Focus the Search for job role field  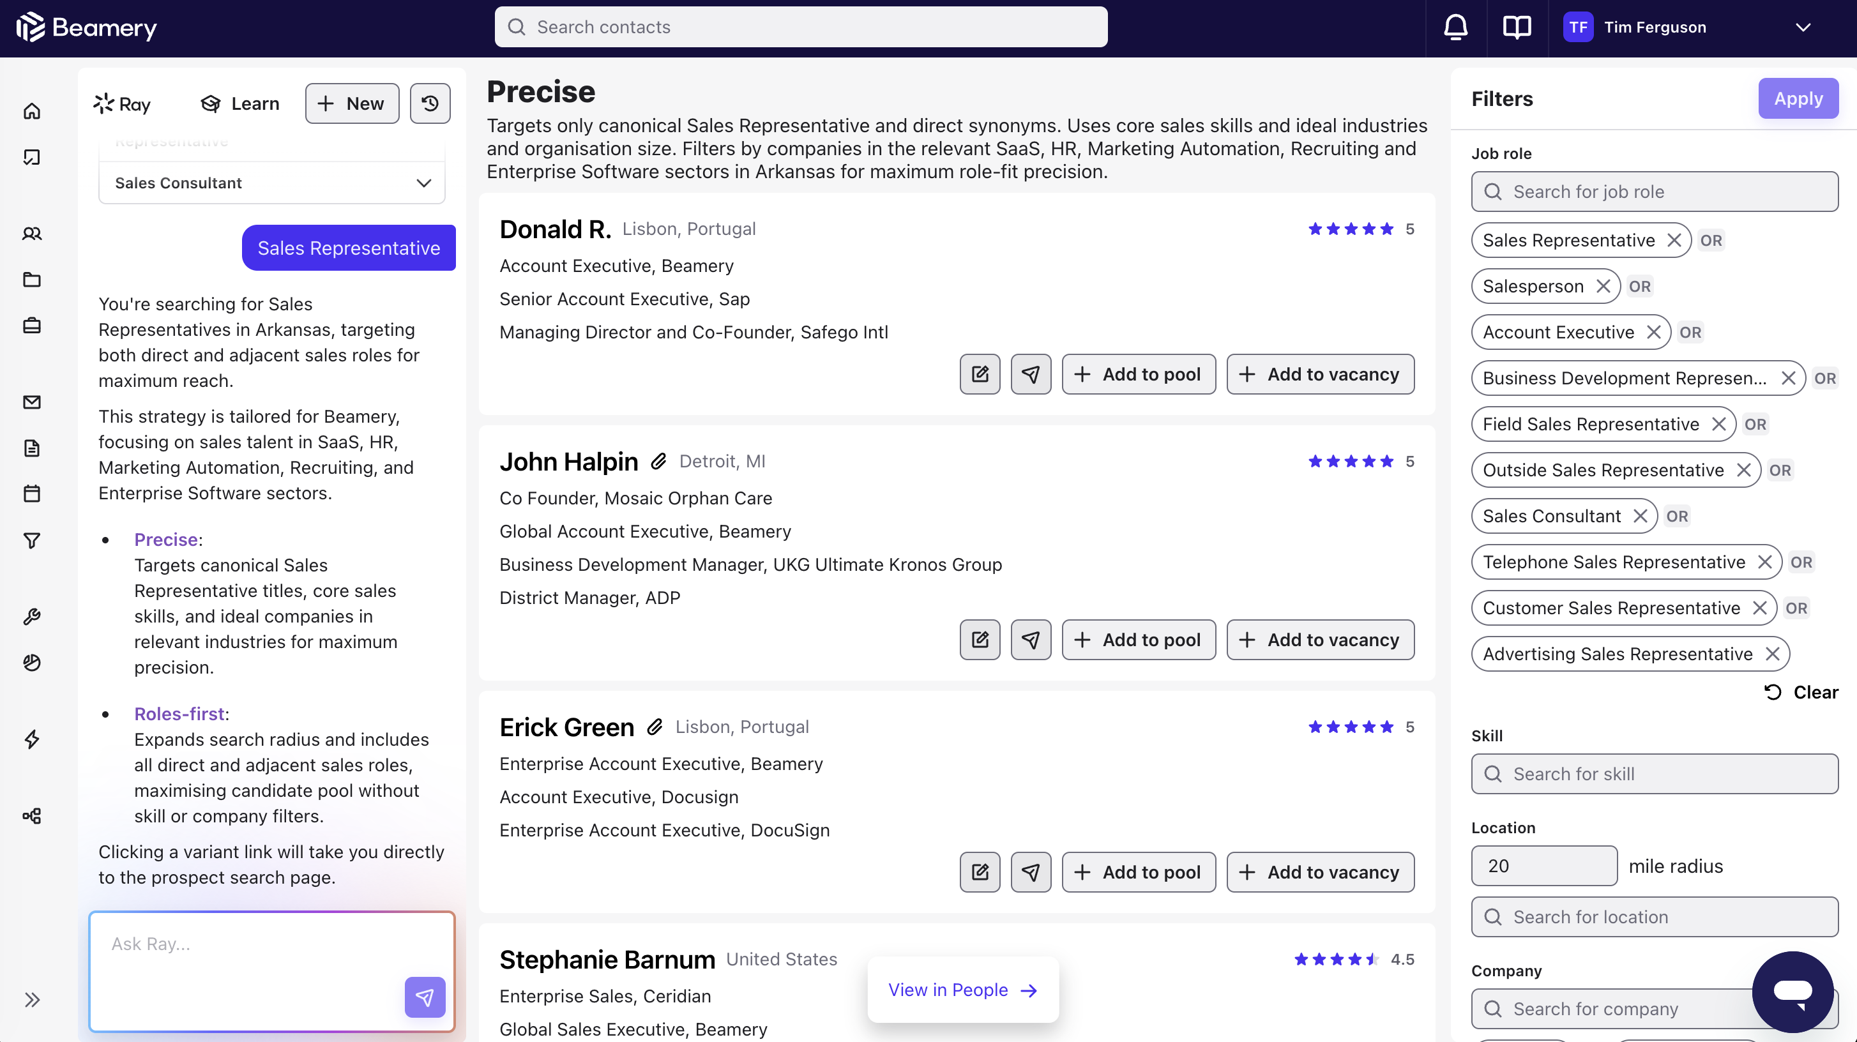click(1654, 192)
